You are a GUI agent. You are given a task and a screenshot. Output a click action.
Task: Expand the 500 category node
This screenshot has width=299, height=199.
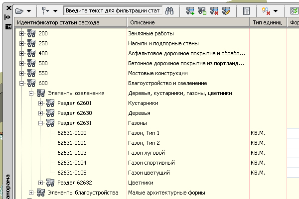click(22, 63)
